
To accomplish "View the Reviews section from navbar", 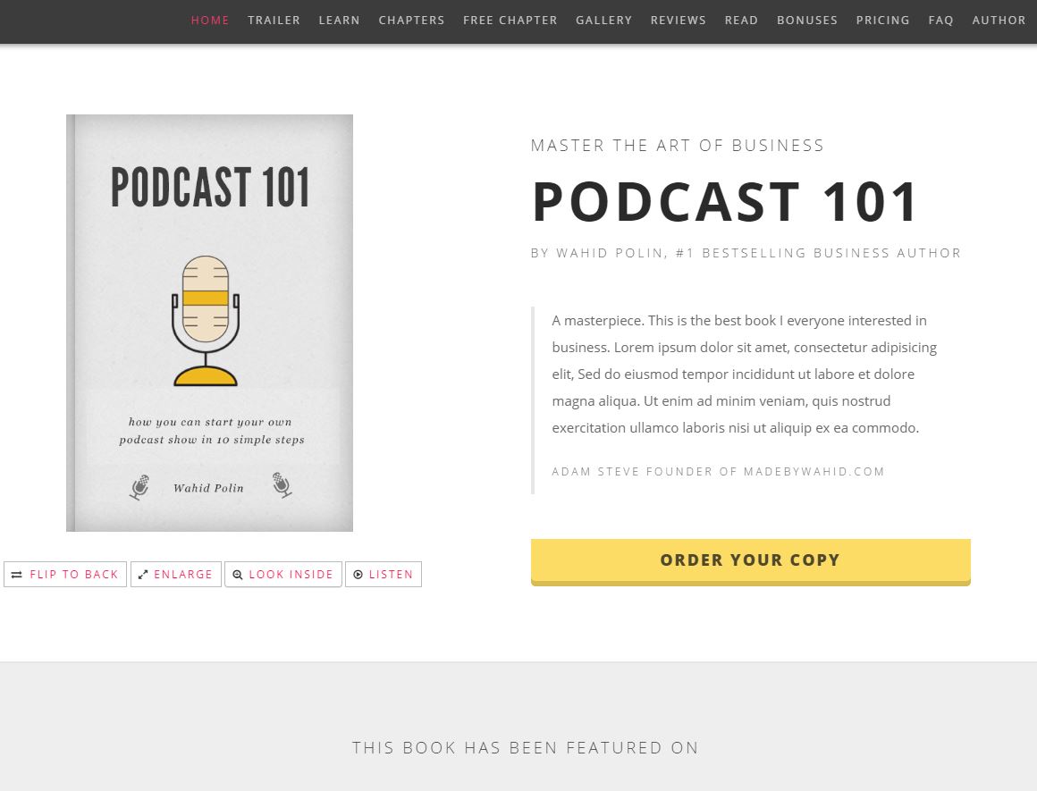I will click(678, 20).
